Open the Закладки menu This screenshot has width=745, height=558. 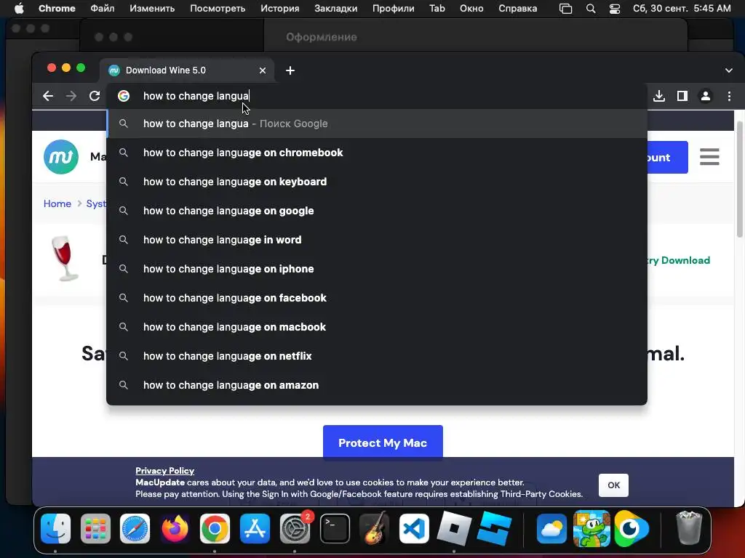(x=336, y=9)
